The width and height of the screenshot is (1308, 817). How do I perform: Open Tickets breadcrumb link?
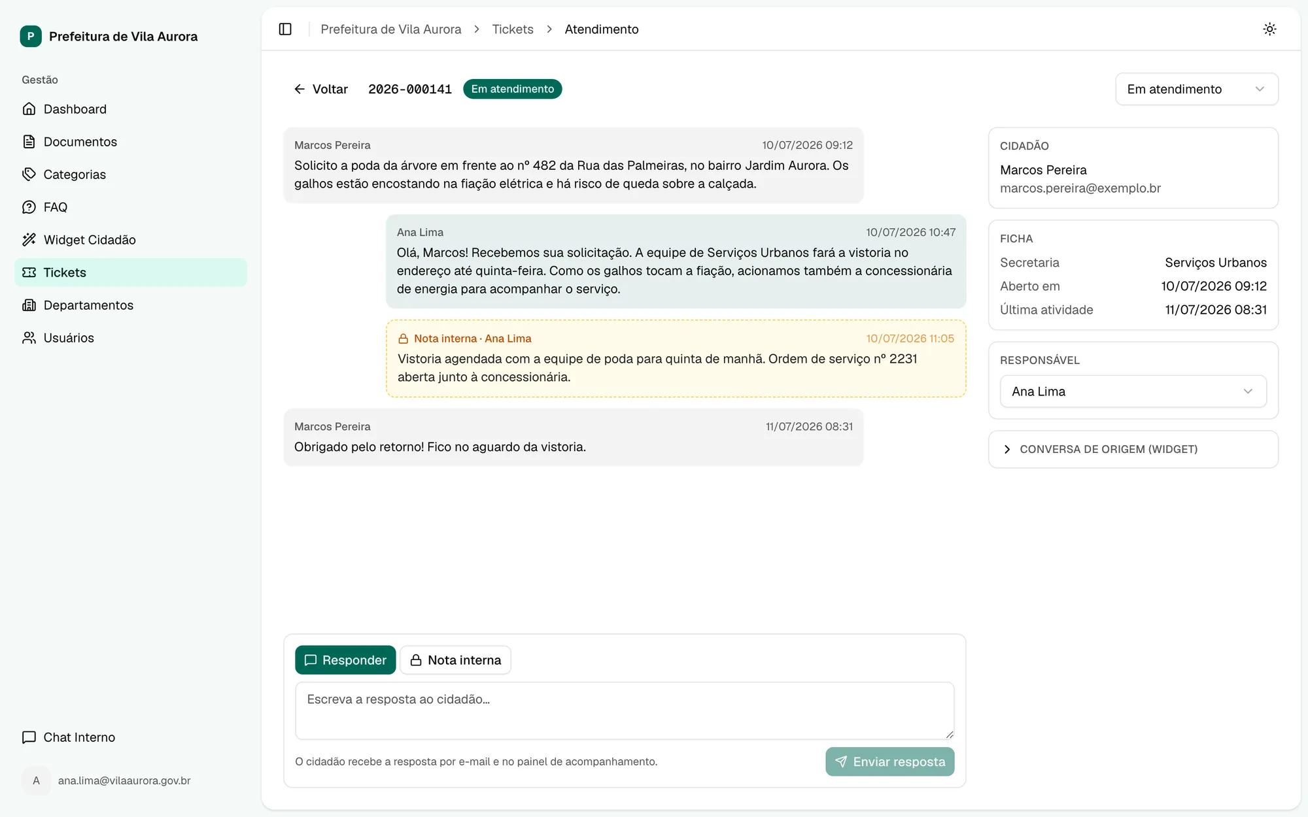point(513,29)
